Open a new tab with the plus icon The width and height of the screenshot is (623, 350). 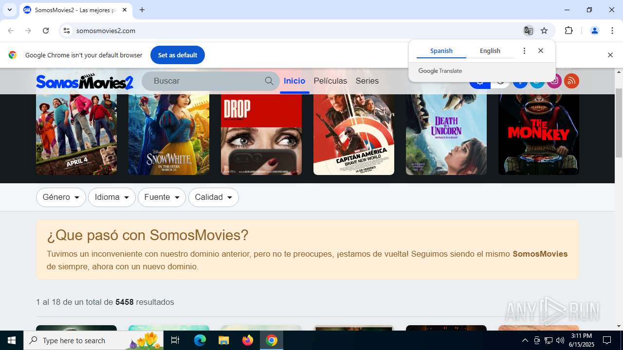pos(142,10)
